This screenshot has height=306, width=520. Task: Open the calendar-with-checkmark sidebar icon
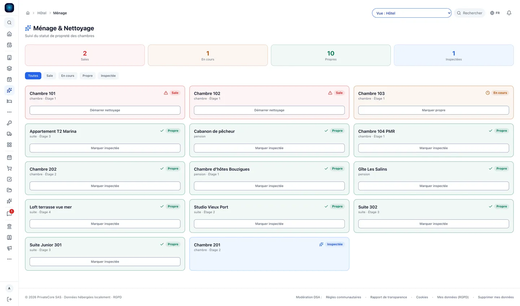coord(9,79)
